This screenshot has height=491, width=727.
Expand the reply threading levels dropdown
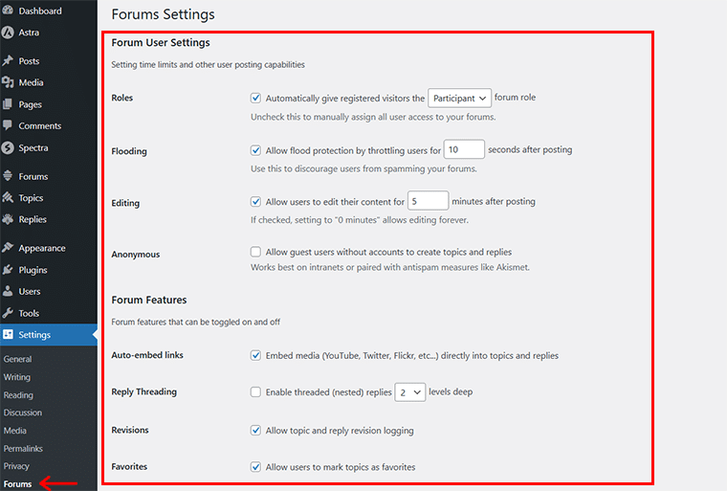click(x=409, y=392)
